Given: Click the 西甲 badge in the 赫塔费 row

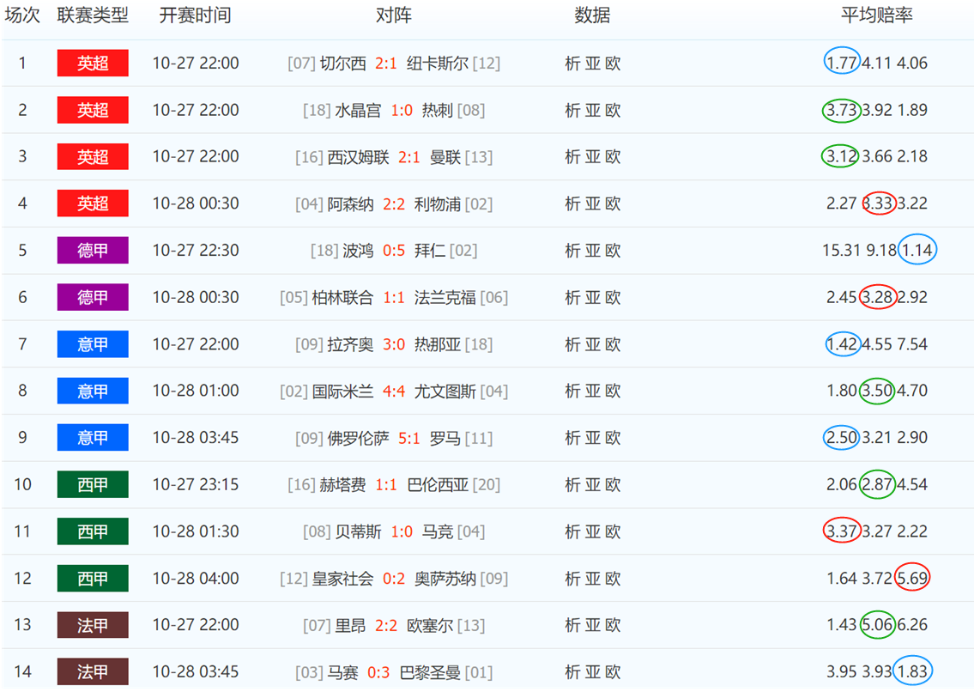Looking at the screenshot, I should pyautogui.click(x=93, y=484).
